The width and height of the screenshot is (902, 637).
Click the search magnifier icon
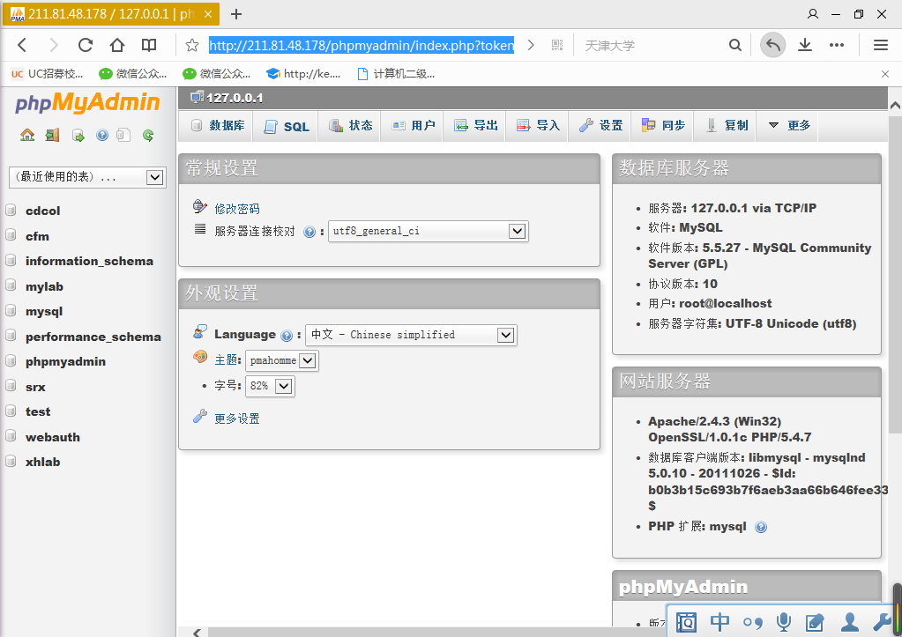(734, 45)
